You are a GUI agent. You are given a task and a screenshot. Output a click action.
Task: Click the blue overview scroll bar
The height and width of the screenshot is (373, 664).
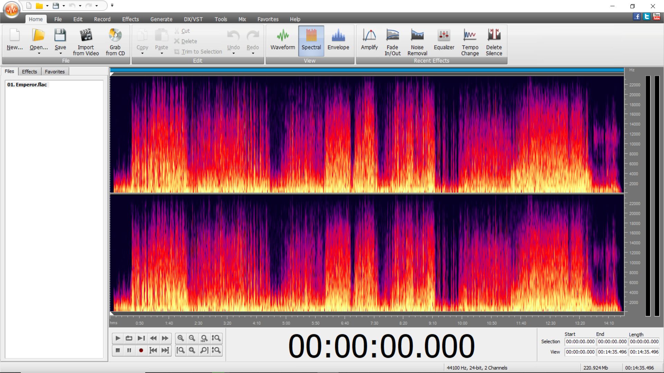pyautogui.click(x=367, y=70)
